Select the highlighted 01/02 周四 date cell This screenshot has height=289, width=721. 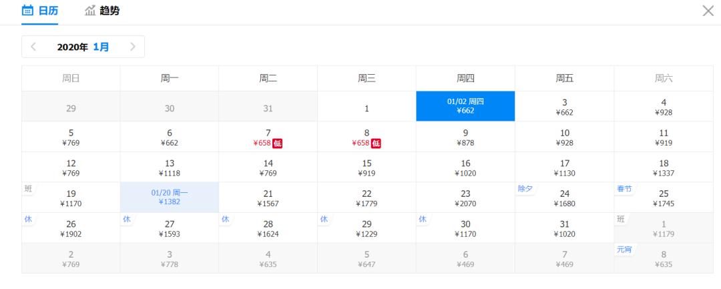tap(465, 106)
